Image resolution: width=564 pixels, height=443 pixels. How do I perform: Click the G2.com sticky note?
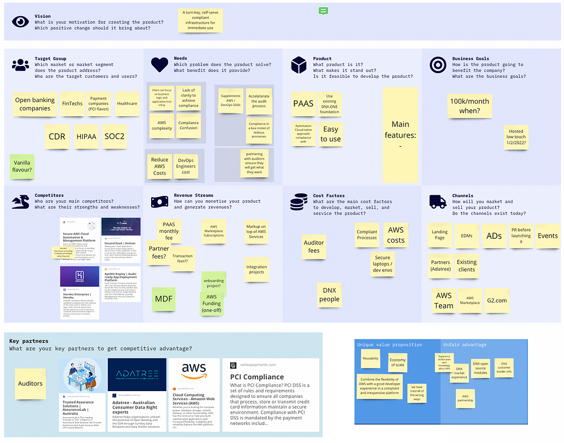click(x=497, y=301)
